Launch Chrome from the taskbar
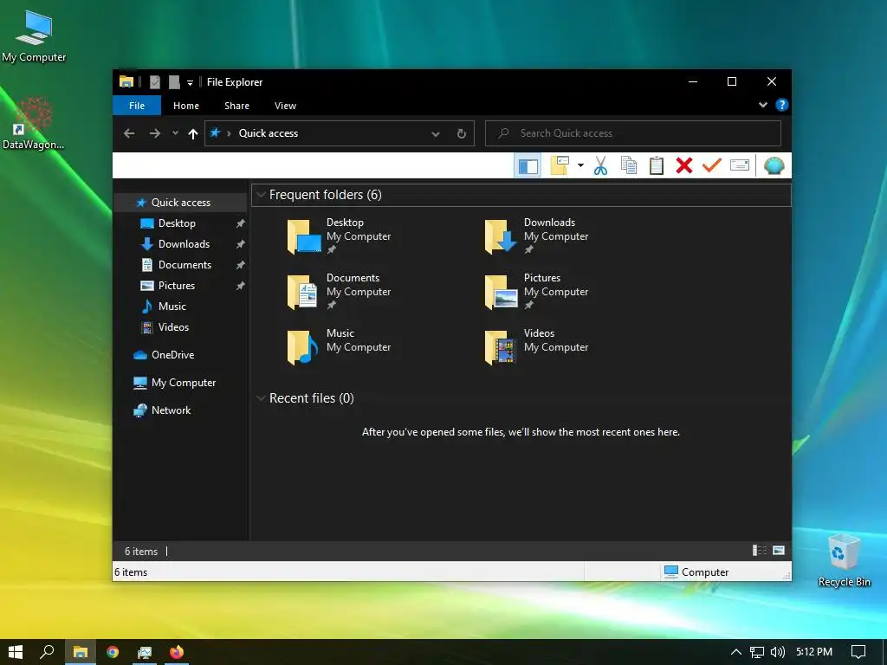This screenshot has width=887, height=665. 113,652
